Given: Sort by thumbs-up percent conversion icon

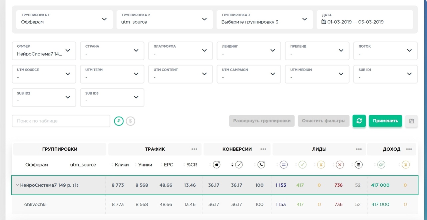Looking at the screenshot, I should (x=217, y=164).
